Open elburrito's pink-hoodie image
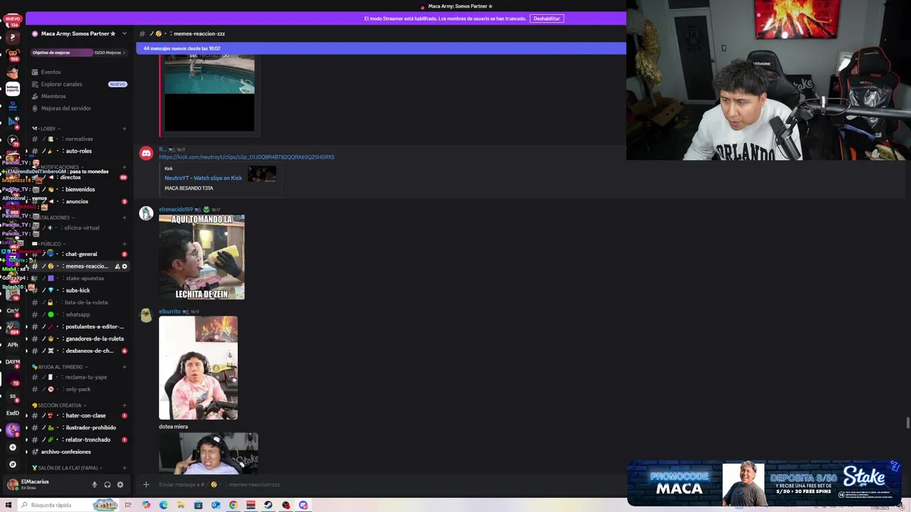Viewport: 911px width, 512px height. click(198, 368)
